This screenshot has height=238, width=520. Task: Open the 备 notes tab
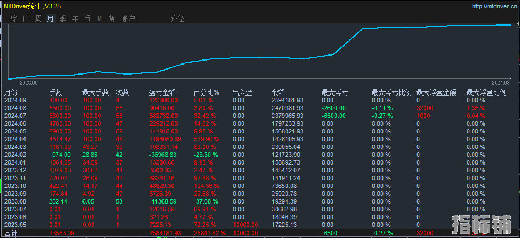pos(111,18)
